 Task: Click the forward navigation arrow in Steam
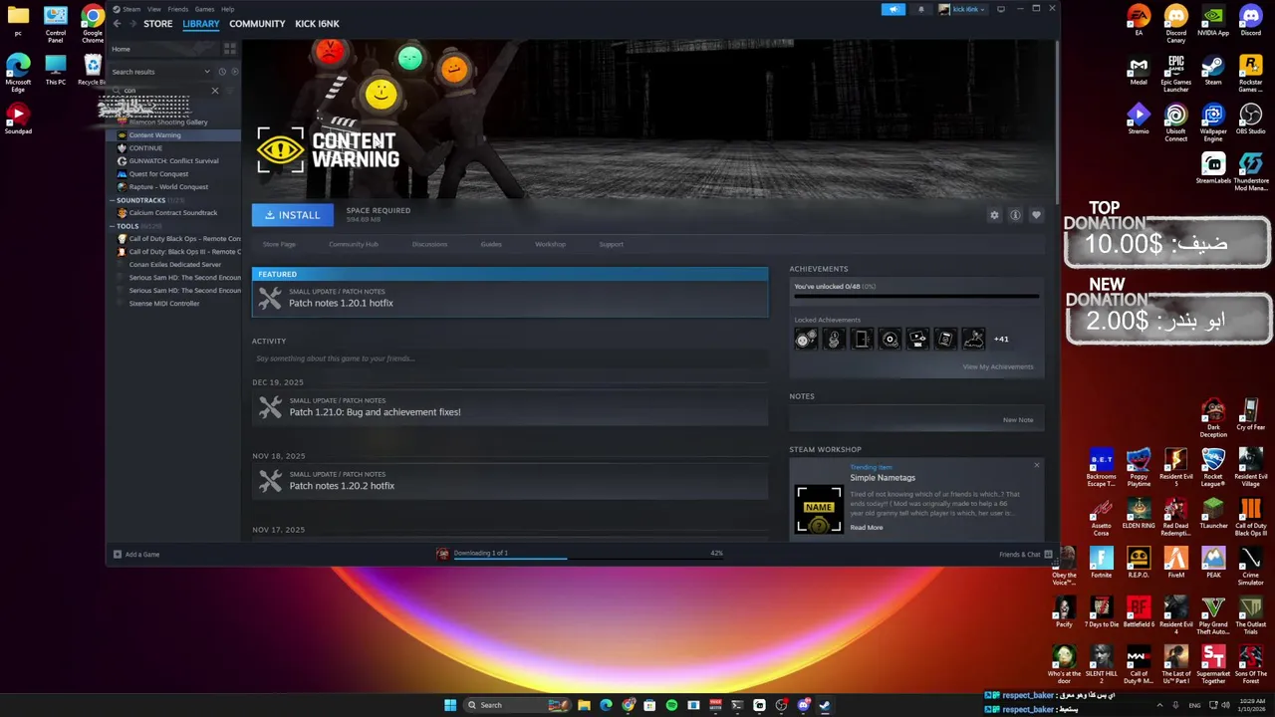click(131, 23)
